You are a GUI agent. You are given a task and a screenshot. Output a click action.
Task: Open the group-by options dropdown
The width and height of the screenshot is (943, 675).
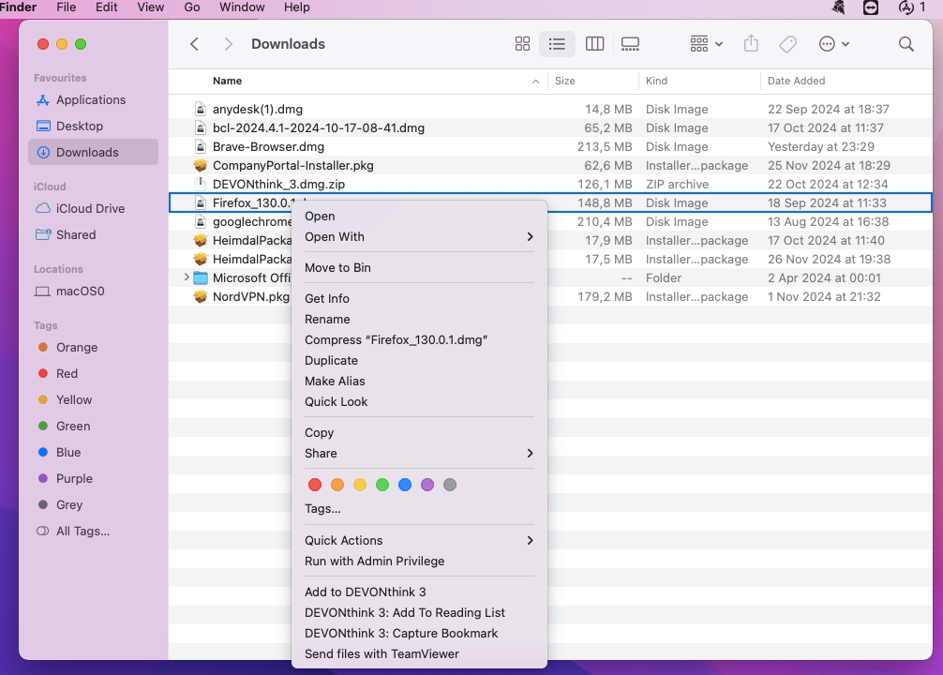pos(706,44)
